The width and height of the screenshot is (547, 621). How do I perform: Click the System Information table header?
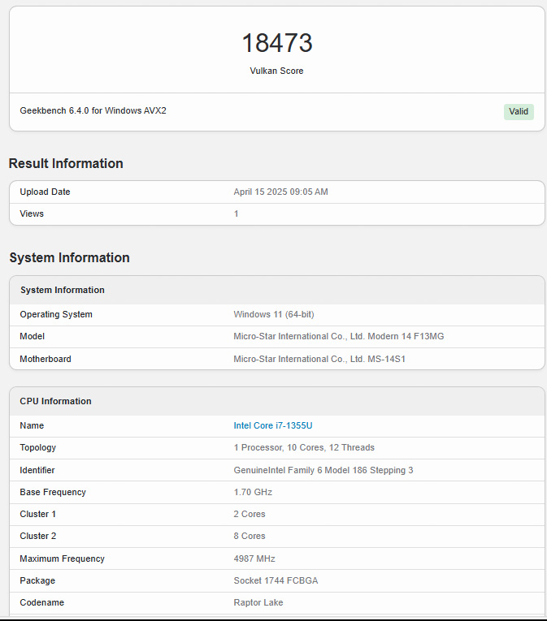(x=277, y=290)
